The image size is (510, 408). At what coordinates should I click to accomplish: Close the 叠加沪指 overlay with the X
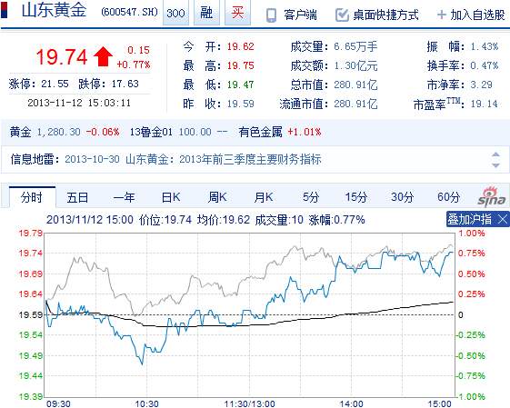pyautogui.click(x=503, y=219)
